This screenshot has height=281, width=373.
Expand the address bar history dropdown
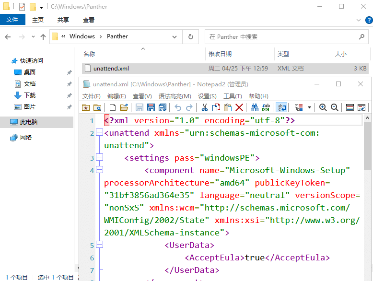coord(175,37)
